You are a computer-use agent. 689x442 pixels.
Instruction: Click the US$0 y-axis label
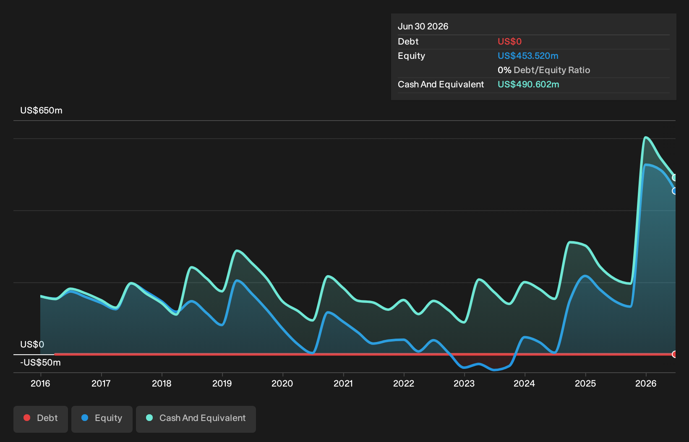[32, 345]
